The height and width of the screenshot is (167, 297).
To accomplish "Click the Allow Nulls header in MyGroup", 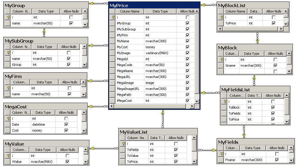I will tap(71, 11).
